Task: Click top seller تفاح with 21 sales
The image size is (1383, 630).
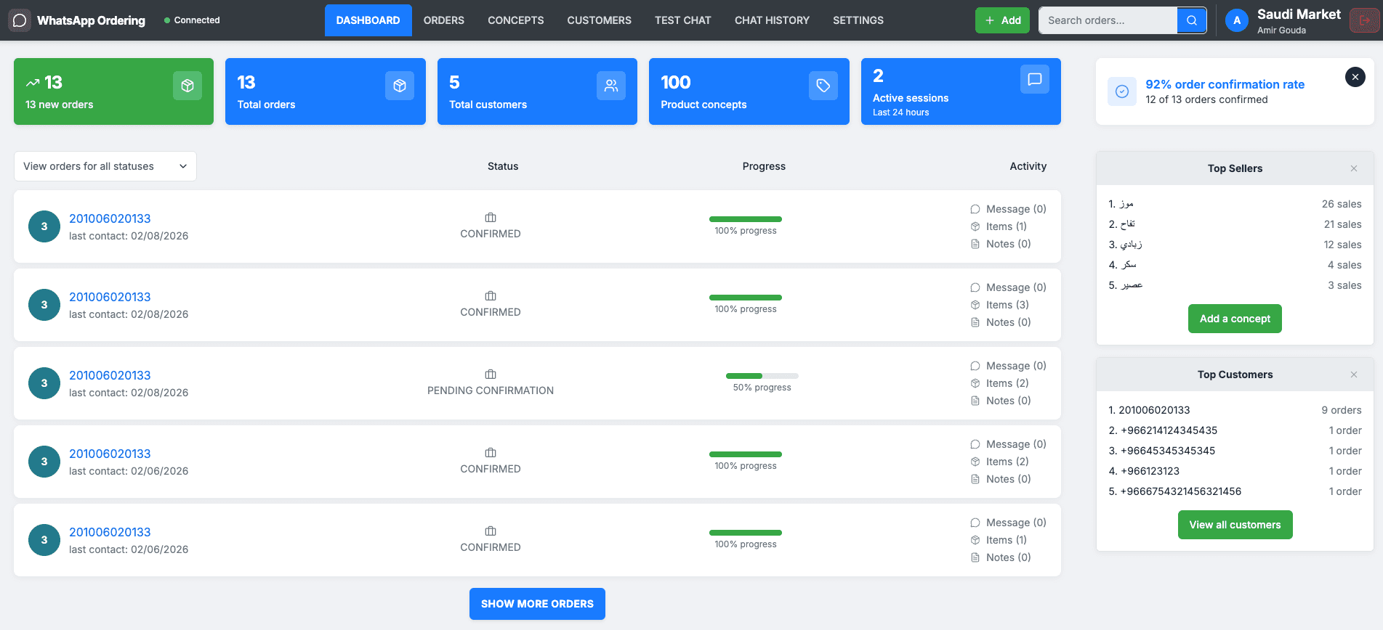Action: (1235, 224)
